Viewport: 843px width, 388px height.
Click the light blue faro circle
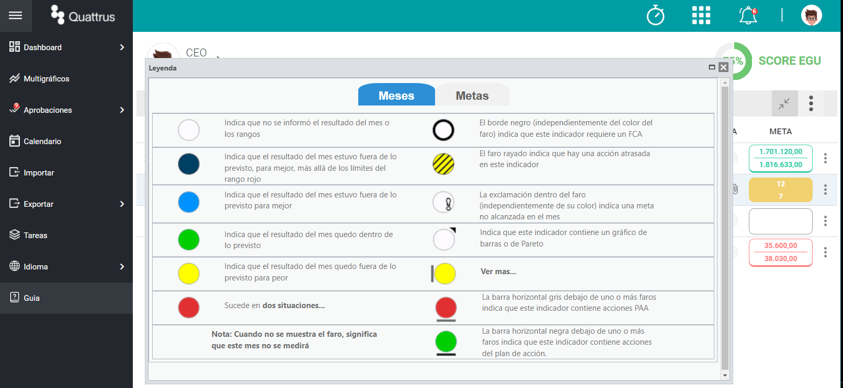pos(189,202)
